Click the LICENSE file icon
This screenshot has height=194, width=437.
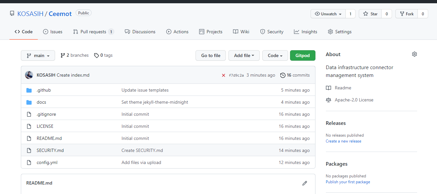(29, 126)
